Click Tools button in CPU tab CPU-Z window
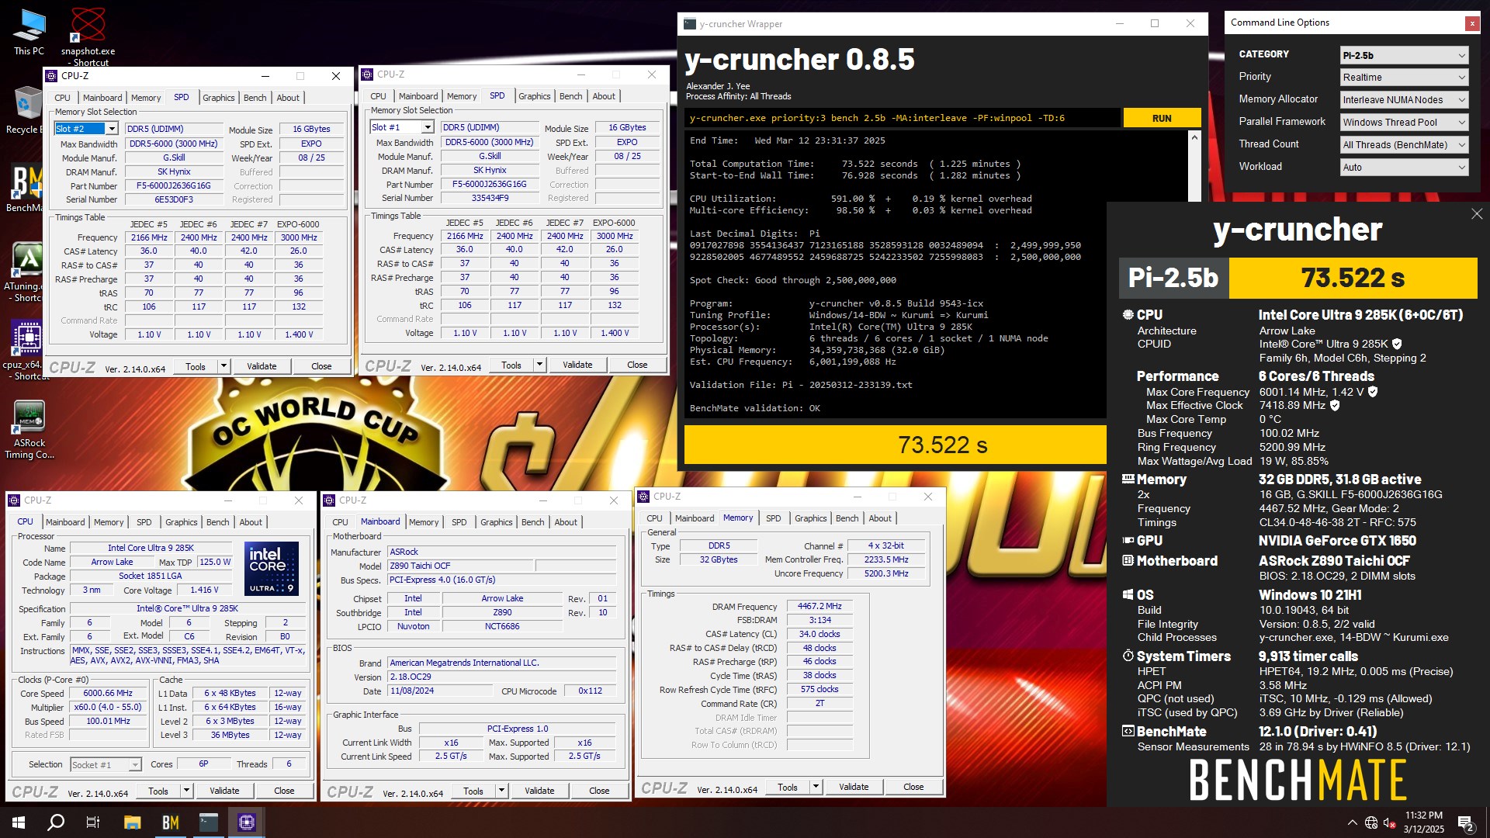Screen dimensions: 1490x838 158,791
